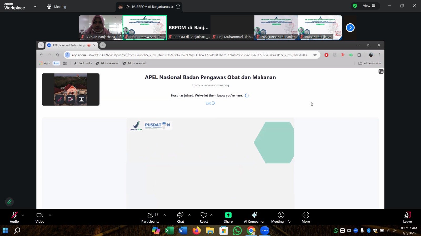Click the Exit link
This screenshot has height=236, width=421.
[x=210, y=103]
